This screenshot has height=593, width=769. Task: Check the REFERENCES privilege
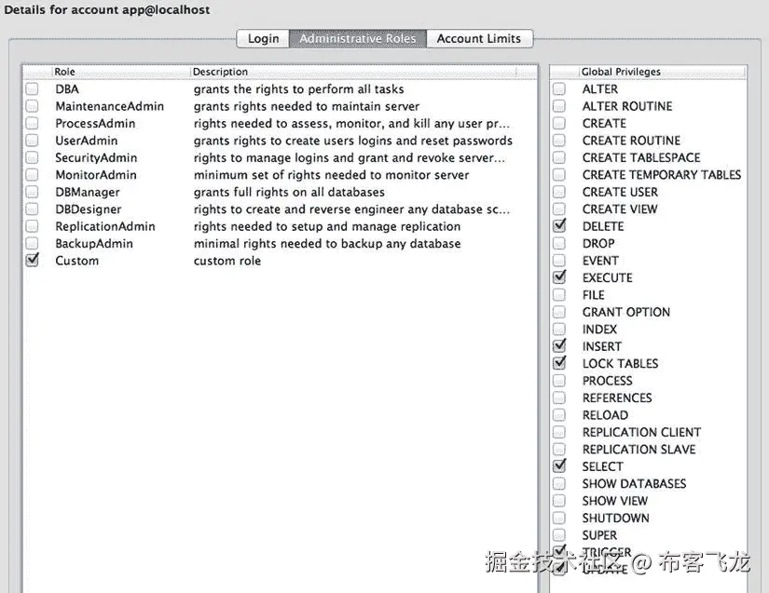pos(559,398)
